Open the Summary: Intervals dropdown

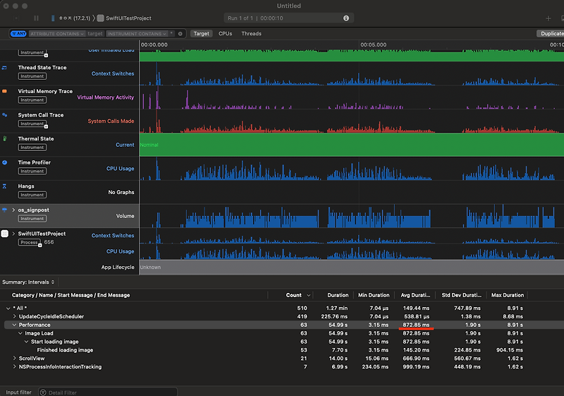[28, 282]
